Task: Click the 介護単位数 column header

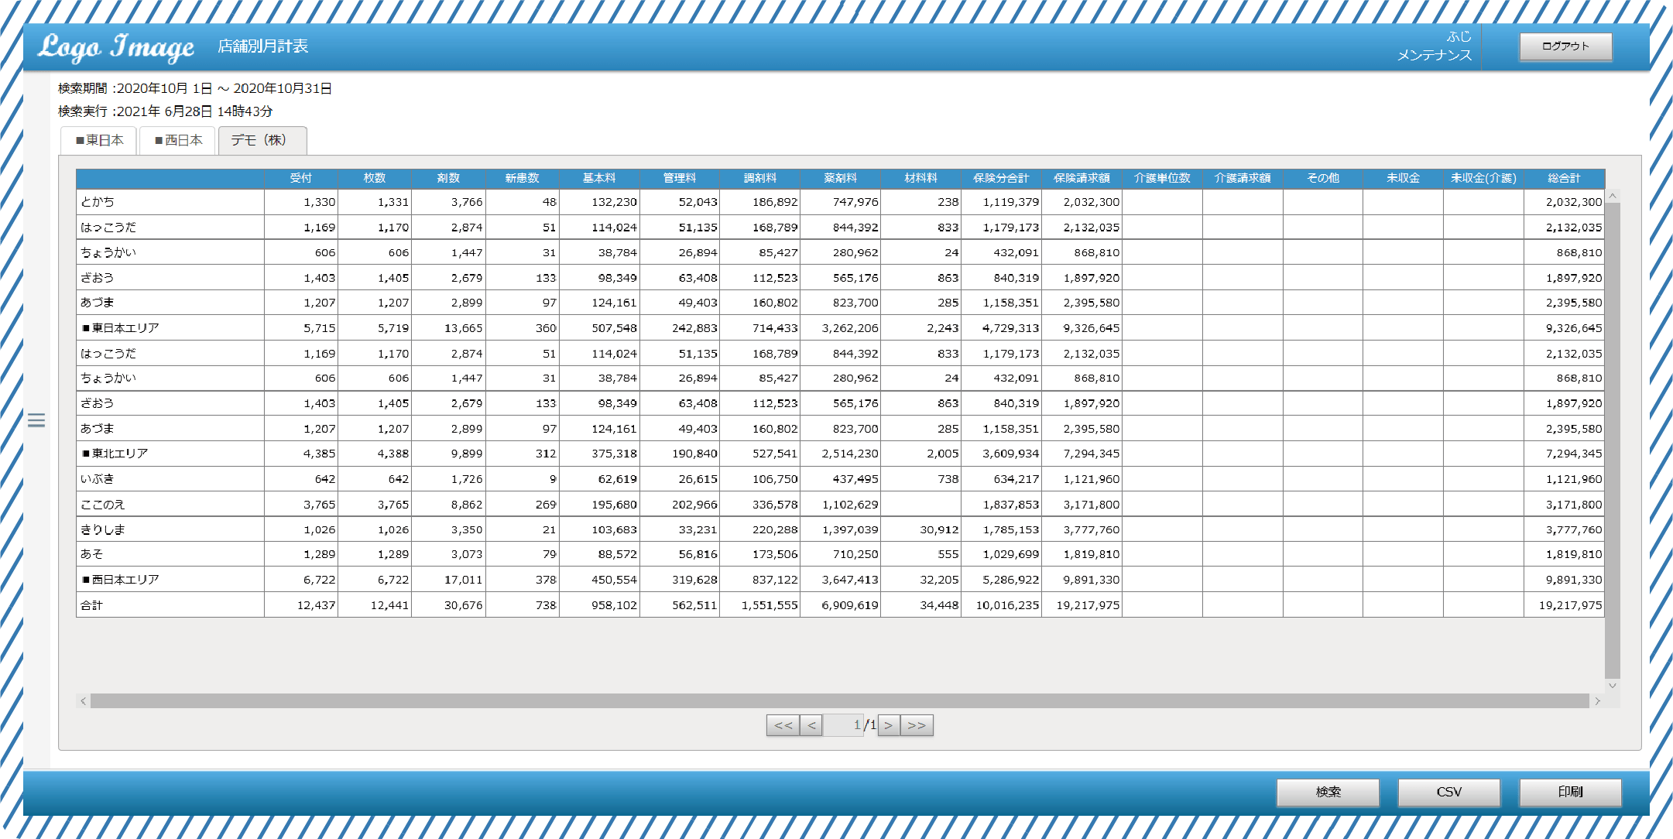Action: (x=1162, y=178)
